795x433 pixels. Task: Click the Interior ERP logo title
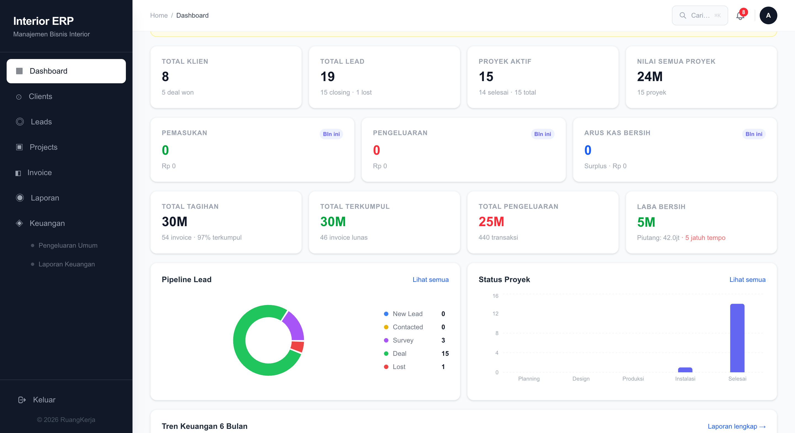point(44,21)
